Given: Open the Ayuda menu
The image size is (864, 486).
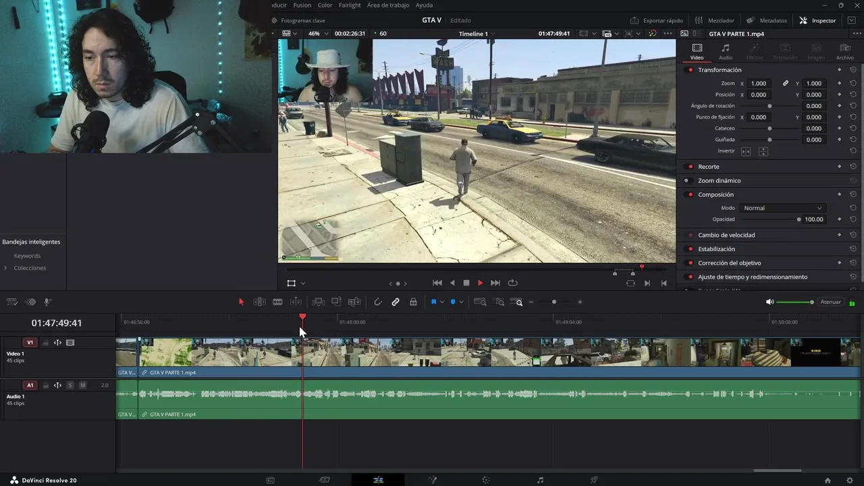Looking at the screenshot, I should tap(424, 5).
